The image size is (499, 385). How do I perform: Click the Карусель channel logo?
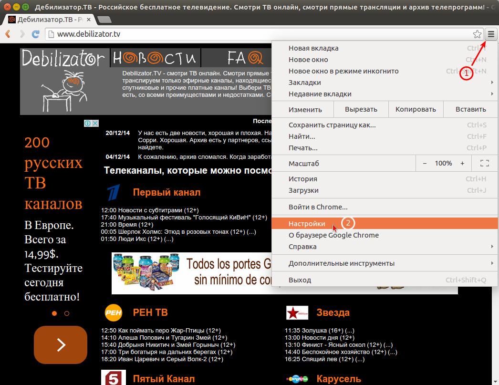tap(297, 379)
